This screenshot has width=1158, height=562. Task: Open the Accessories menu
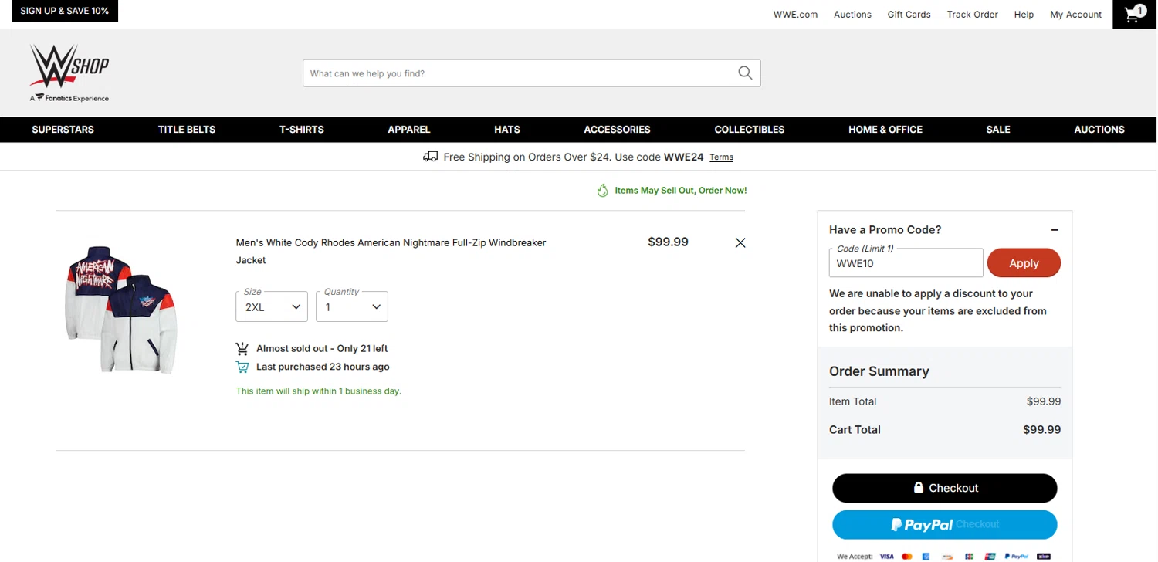(x=617, y=130)
